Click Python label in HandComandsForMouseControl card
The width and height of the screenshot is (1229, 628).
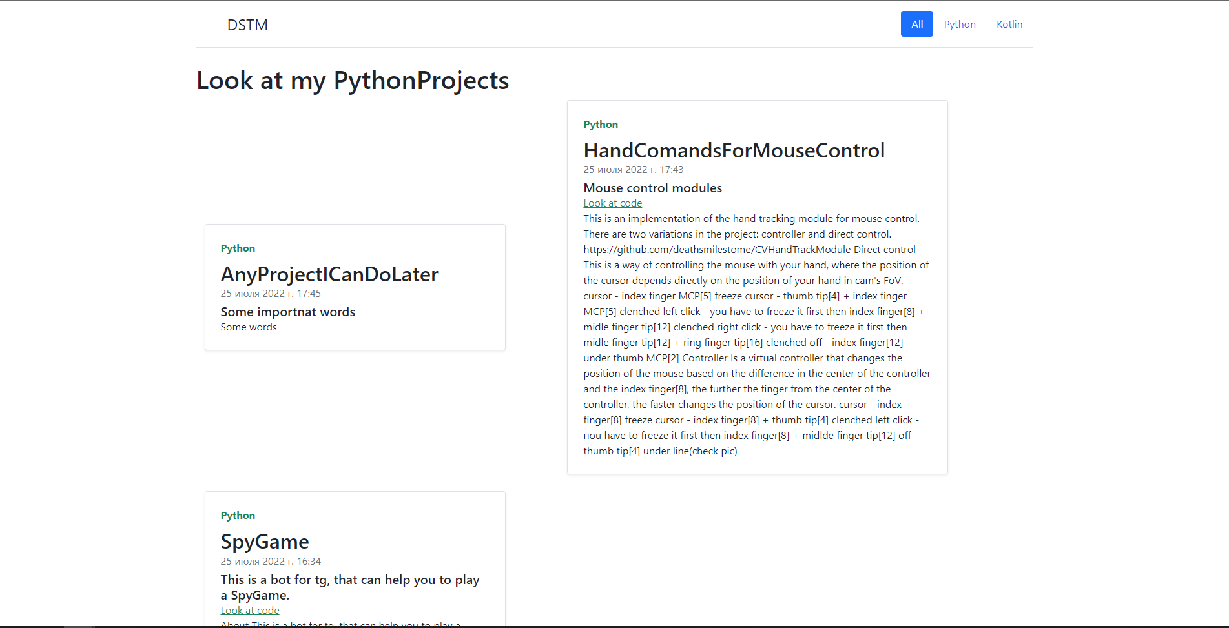tap(601, 124)
